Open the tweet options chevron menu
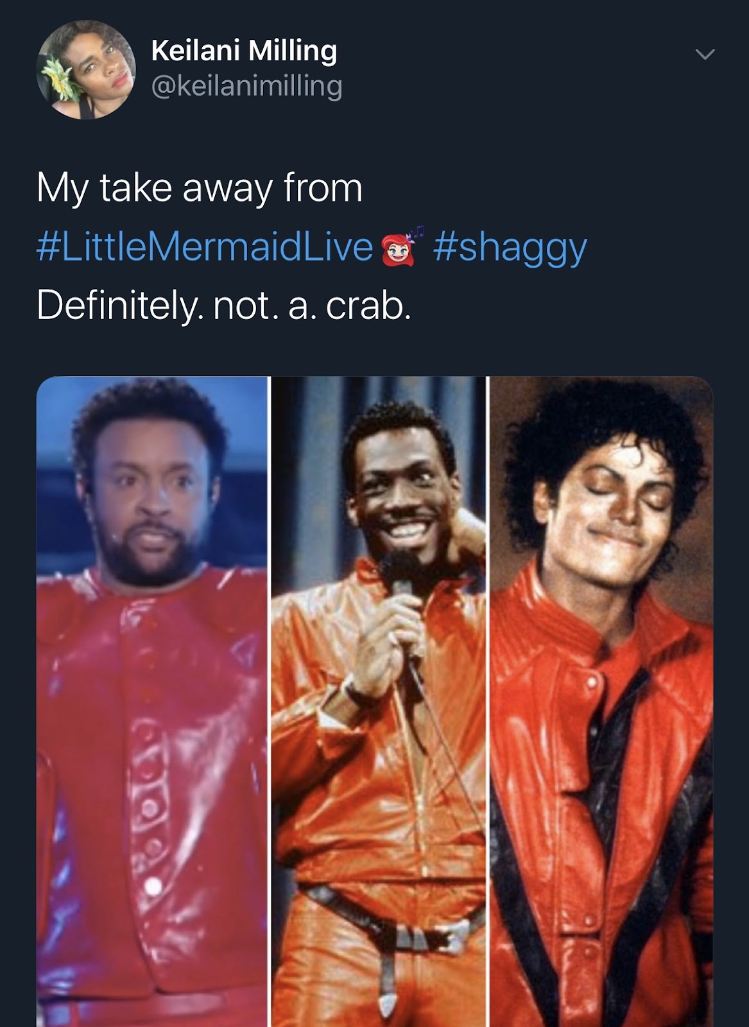This screenshot has width=749, height=1027. pyautogui.click(x=705, y=55)
